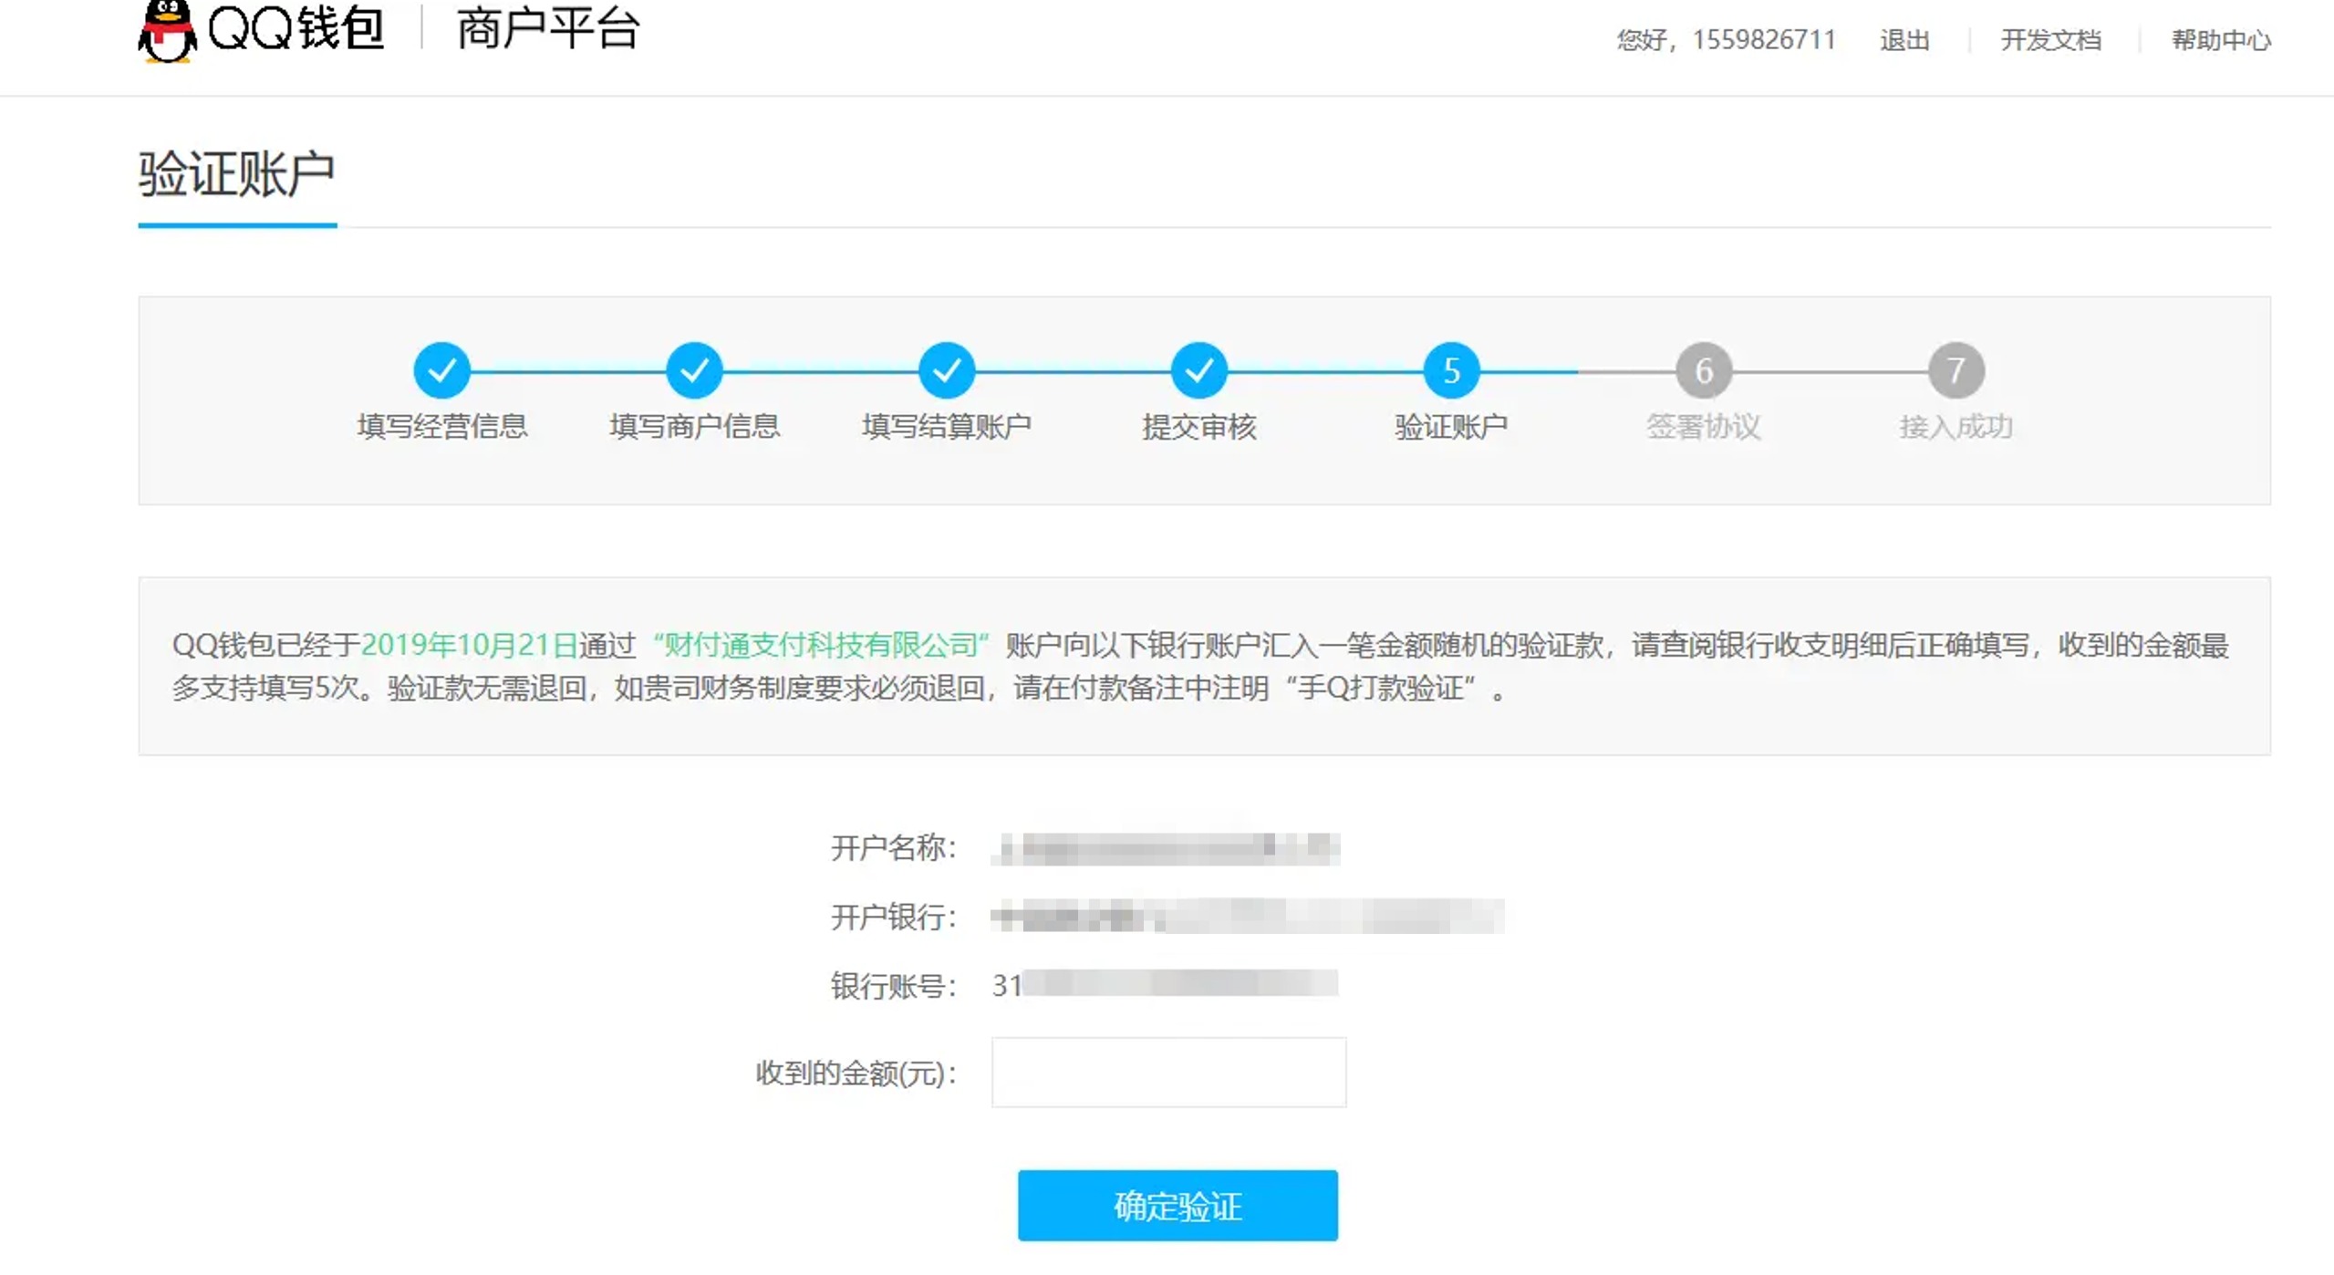Open the 帮助中心 help link

2221,40
